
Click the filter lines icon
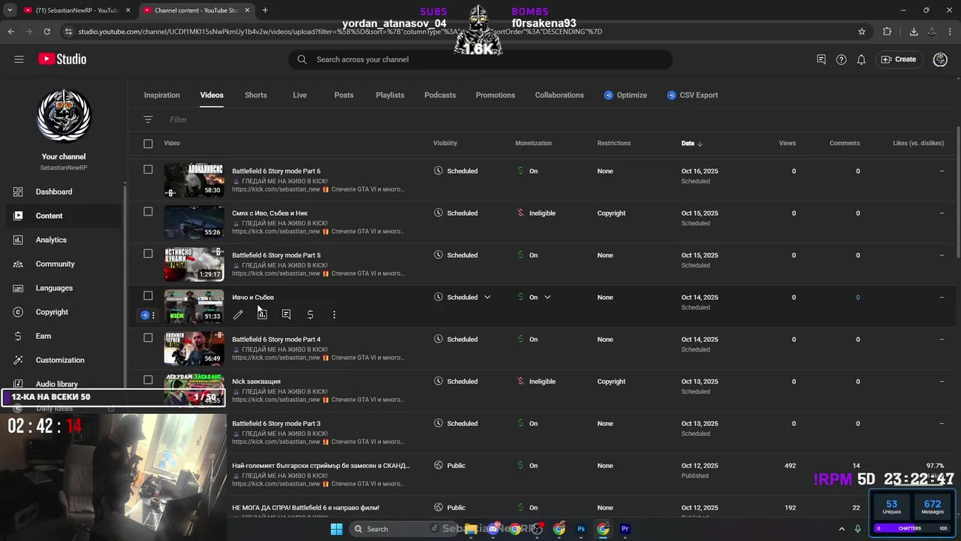[148, 119]
